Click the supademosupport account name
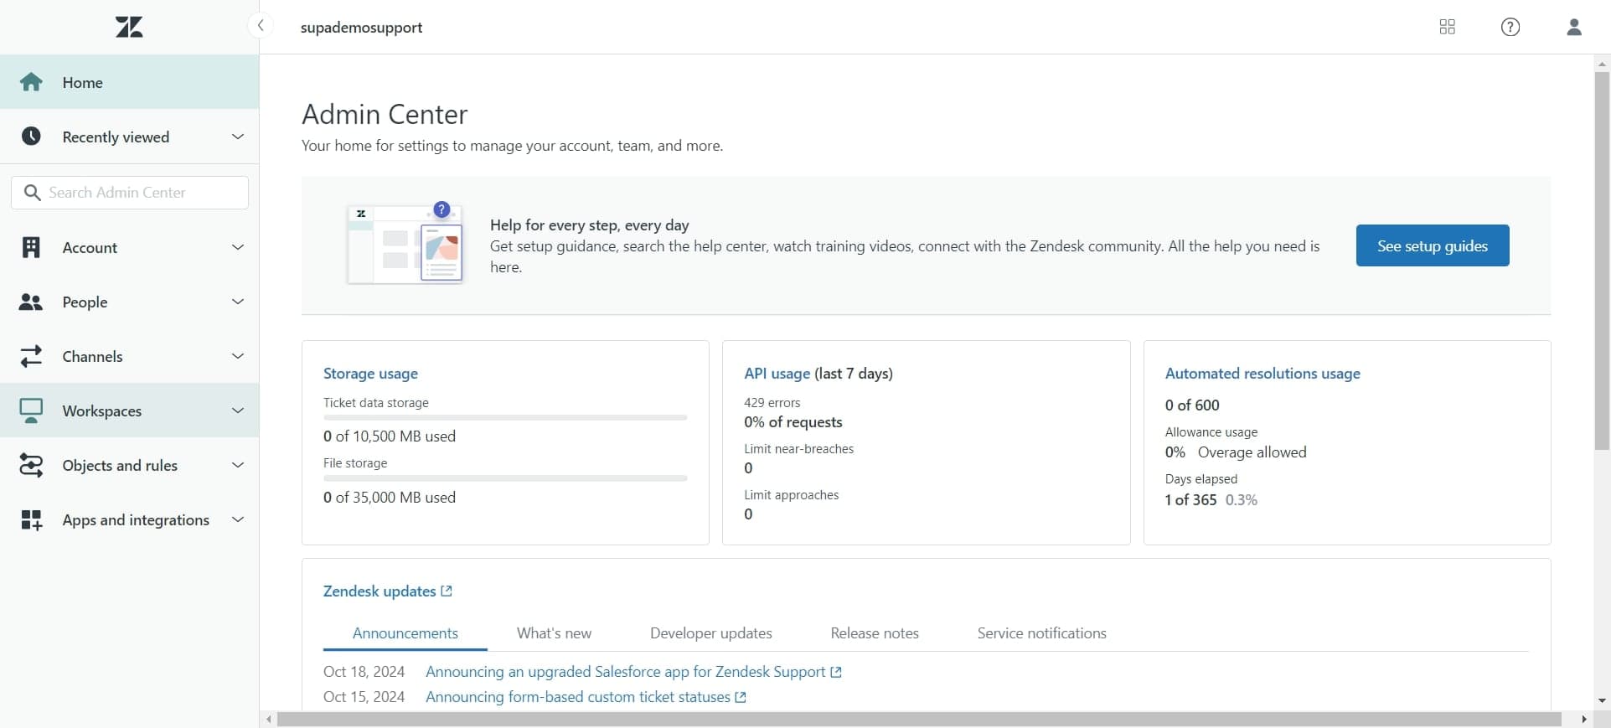Viewport: 1611px width, 728px height. click(x=361, y=28)
